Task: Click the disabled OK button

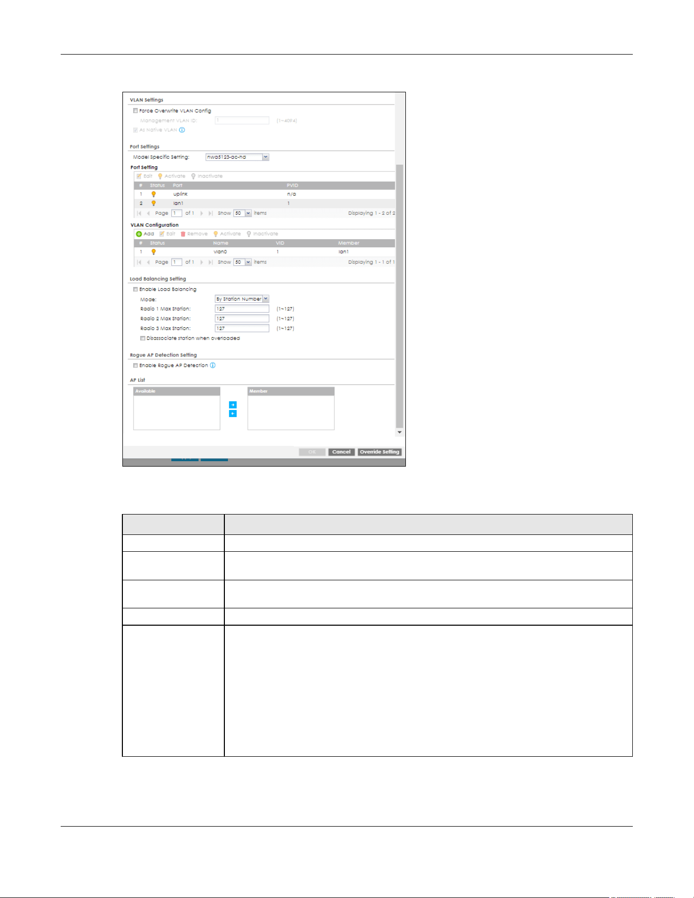Action: click(x=312, y=452)
